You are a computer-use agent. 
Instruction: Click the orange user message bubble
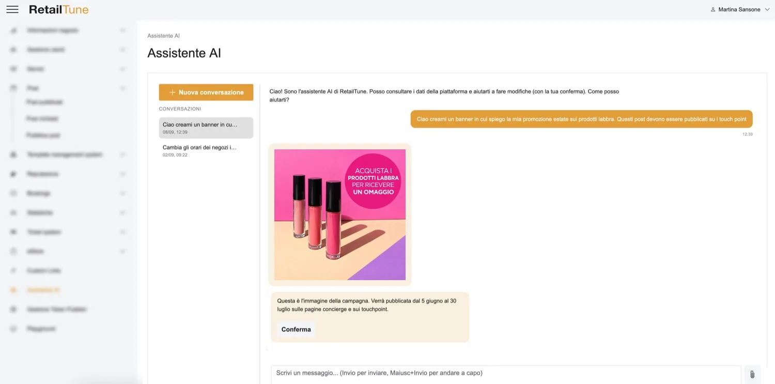[x=582, y=119]
